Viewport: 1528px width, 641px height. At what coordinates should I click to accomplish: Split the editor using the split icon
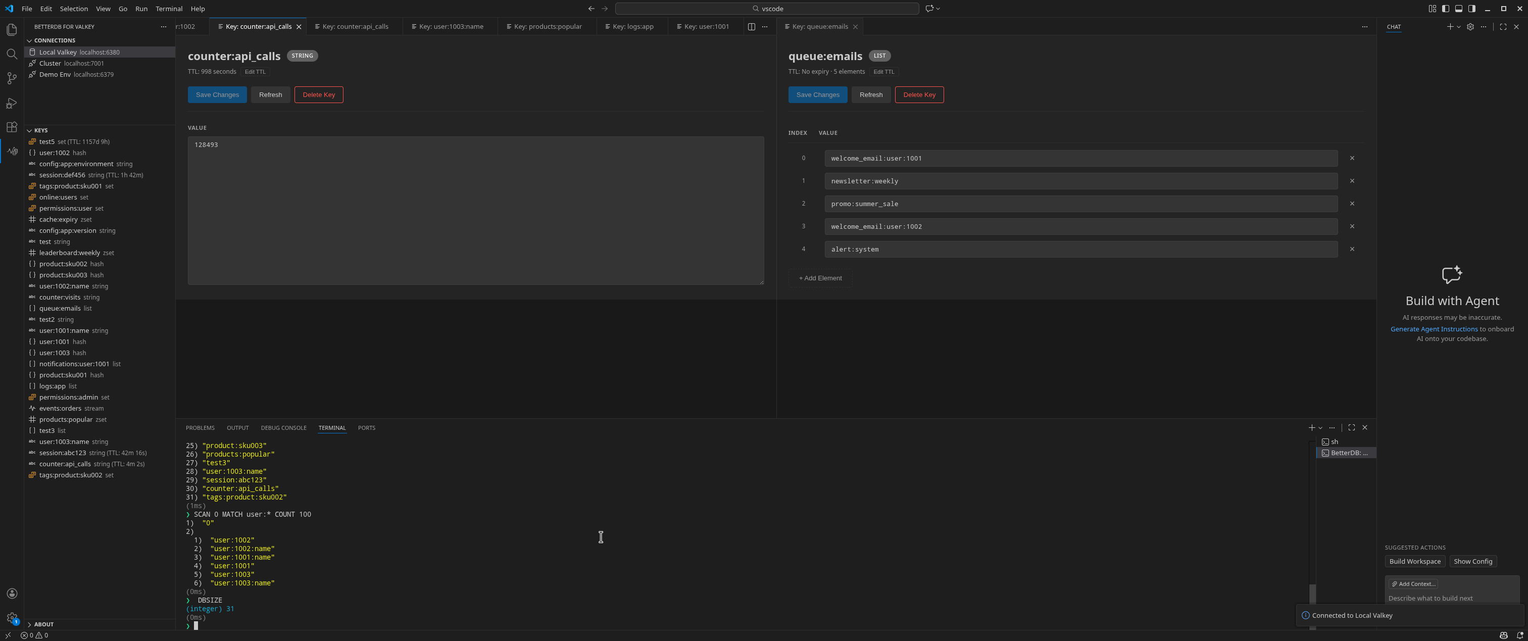(751, 27)
